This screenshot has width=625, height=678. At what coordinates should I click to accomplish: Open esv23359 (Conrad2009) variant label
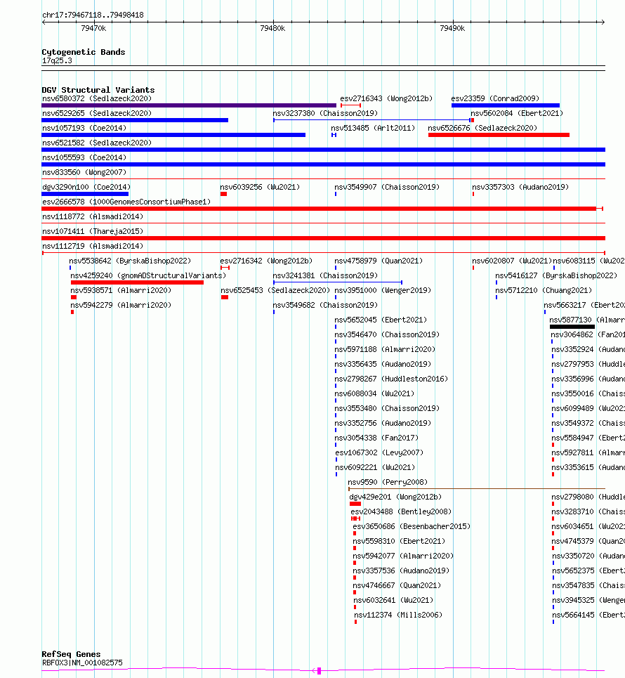pyautogui.click(x=495, y=98)
